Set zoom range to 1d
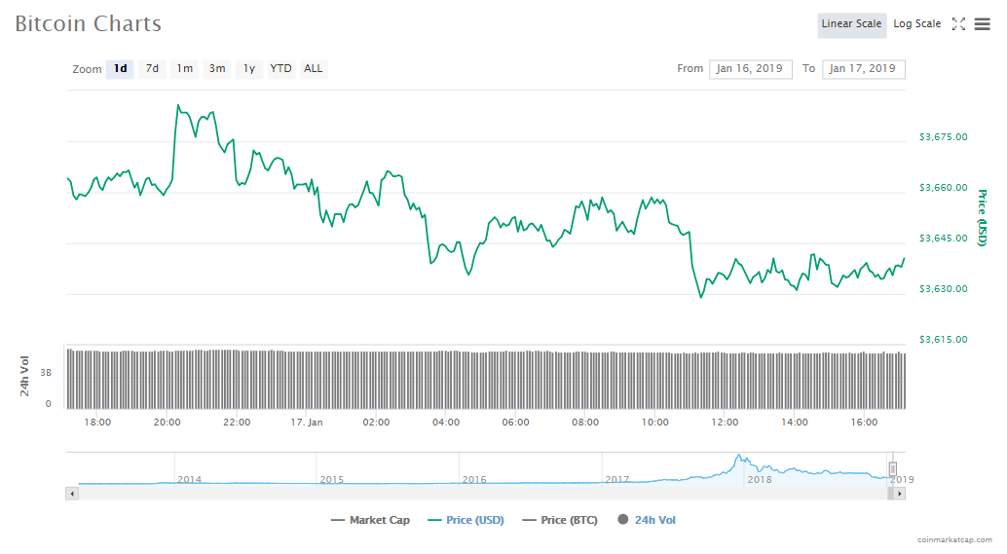Viewport: 1007px width, 554px height. coord(120,69)
